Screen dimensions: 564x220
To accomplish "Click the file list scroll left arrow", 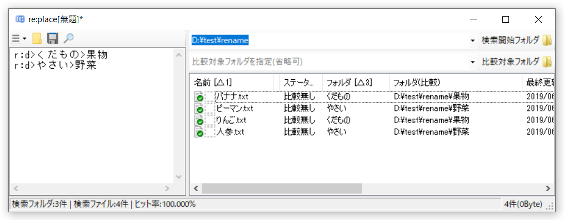I will tap(196, 188).
